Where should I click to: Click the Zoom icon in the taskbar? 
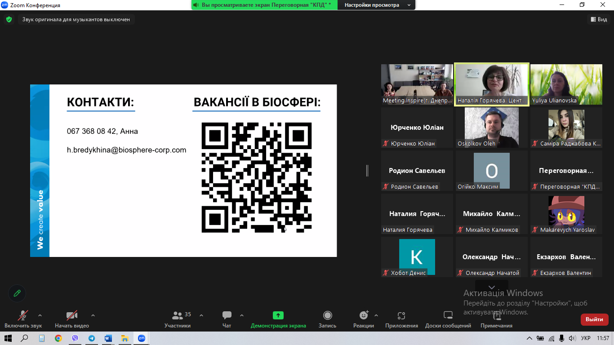click(x=142, y=338)
